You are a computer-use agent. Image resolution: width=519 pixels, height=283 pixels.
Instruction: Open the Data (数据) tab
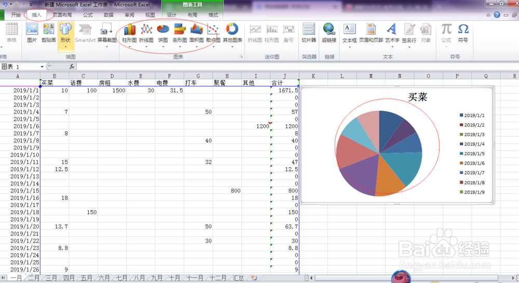(x=108, y=15)
